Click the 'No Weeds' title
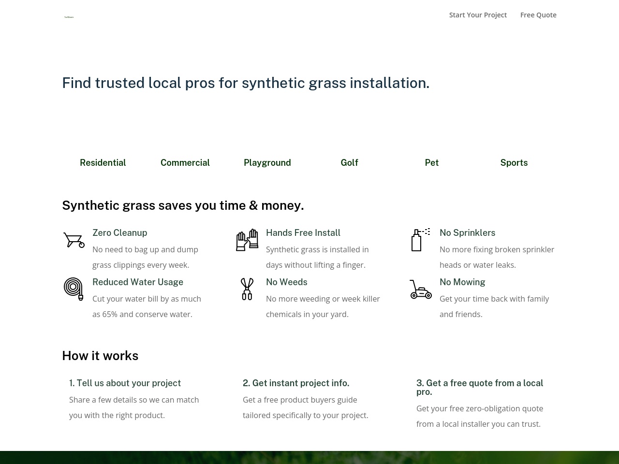The width and height of the screenshot is (619, 464). click(287, 282)
